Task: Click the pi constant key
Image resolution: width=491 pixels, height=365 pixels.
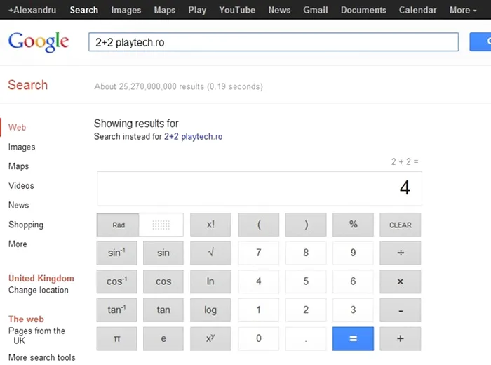Action: coord(117,338)
